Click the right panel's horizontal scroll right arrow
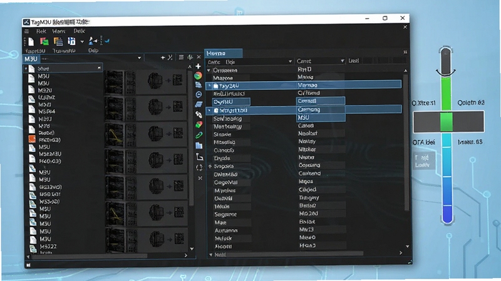 click(401, 253)
